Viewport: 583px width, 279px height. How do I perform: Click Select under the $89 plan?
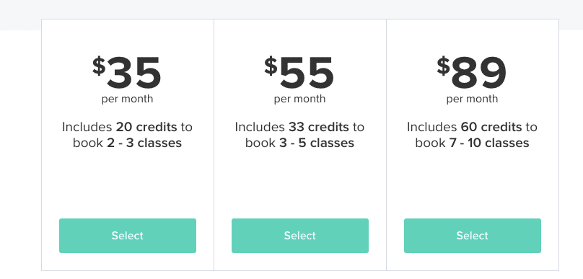point(473,236)
